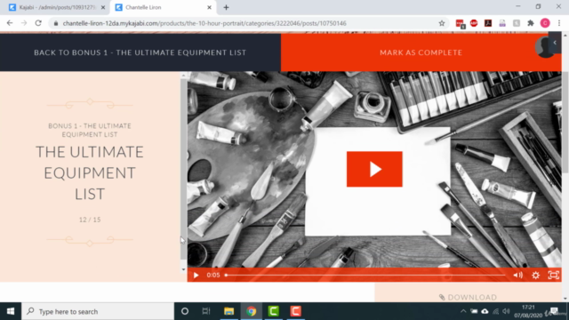The width and height of the screenshot is (569, 320).
Task: Click the red extension icon with badge
Action: 461,24
